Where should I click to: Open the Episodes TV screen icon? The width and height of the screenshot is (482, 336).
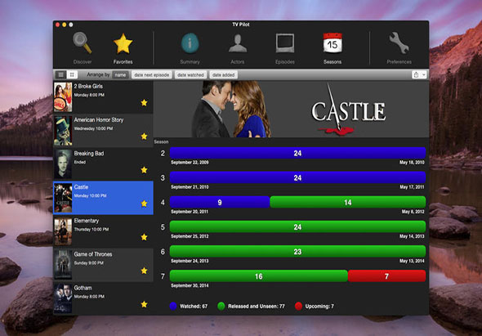point(284,43)
